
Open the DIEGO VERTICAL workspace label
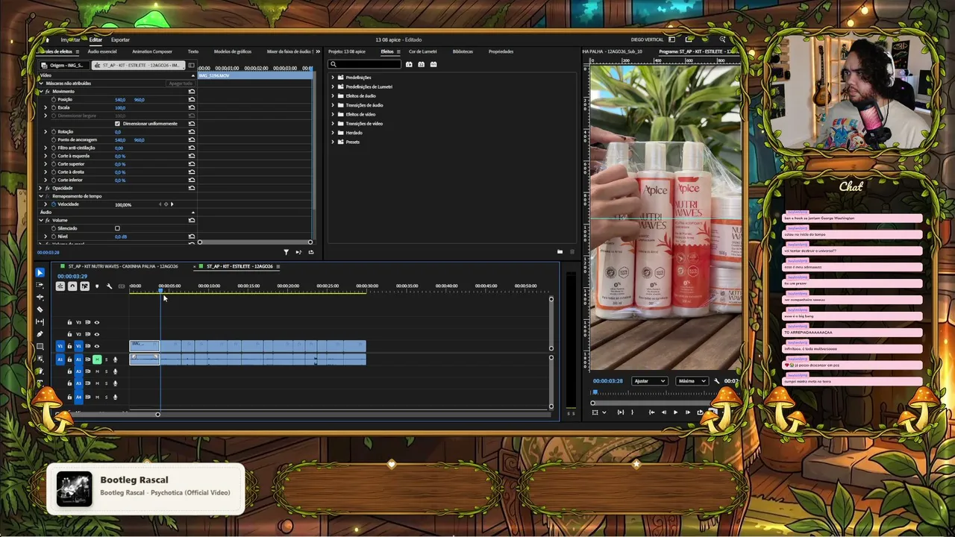click(648, 40)
